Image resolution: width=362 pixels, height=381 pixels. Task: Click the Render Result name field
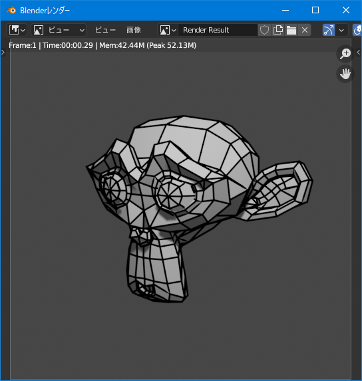point(218,30)
